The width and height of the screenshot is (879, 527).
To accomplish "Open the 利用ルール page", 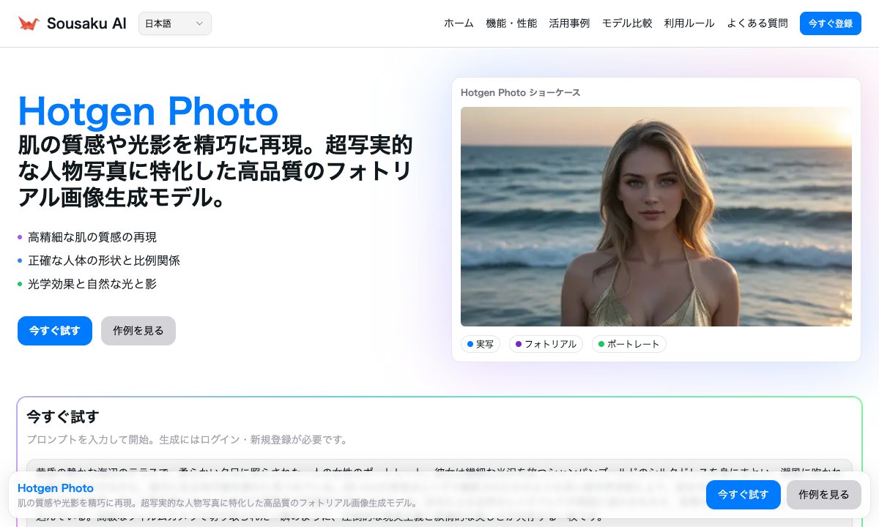I will tap(689, 23).
